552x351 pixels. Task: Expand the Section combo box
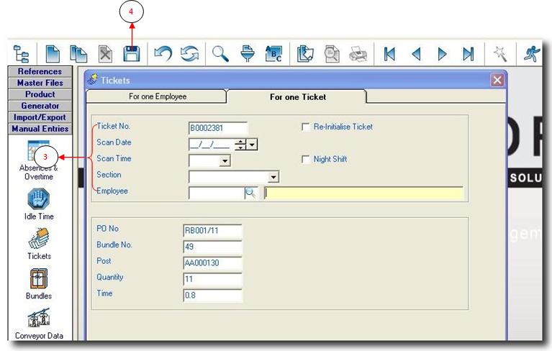click(x=273, y=177)
